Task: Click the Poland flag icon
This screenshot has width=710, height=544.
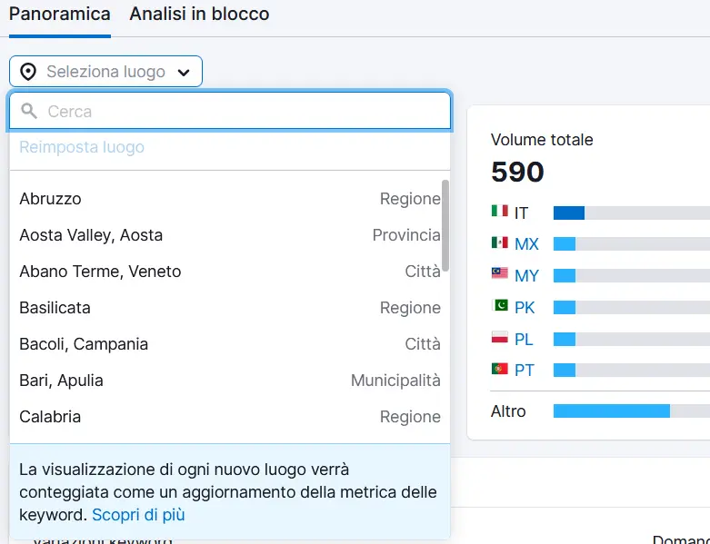Action: coord(499,339)
